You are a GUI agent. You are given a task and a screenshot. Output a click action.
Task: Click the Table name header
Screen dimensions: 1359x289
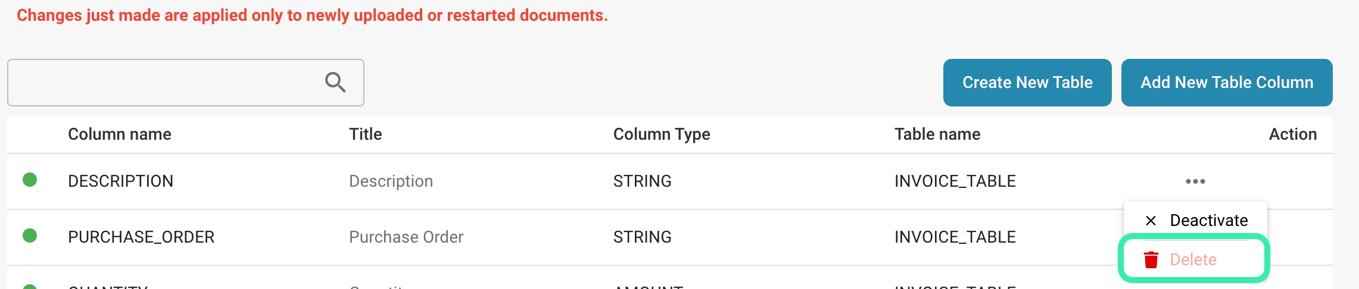point(937,134)
